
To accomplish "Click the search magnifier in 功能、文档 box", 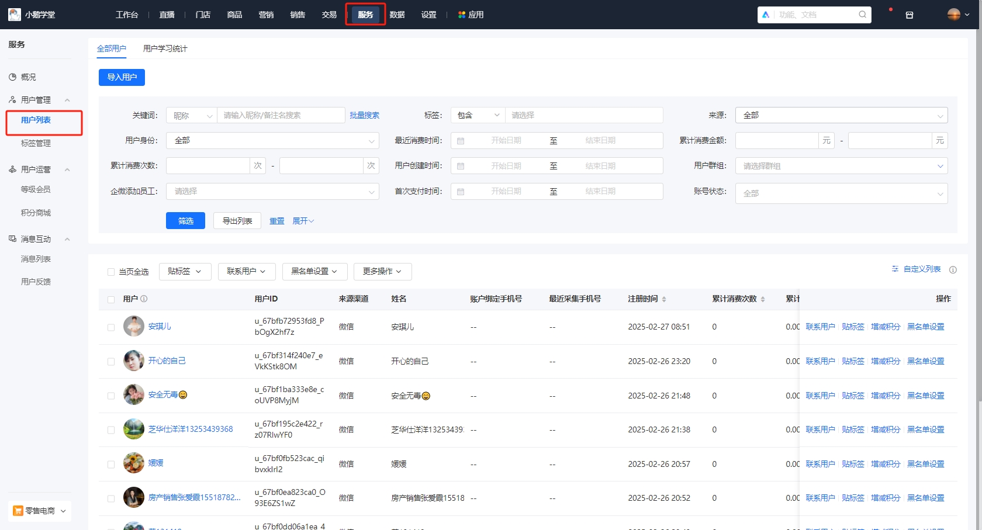I will coord(862,15).
